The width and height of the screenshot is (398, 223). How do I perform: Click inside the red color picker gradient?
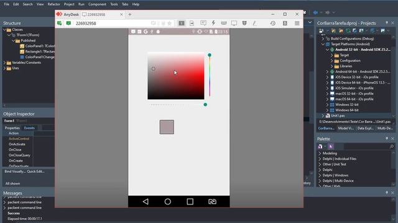[x=176, y=76]
